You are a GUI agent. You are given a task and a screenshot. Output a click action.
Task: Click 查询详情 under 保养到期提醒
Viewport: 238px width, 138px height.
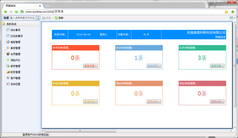[90, 66]
